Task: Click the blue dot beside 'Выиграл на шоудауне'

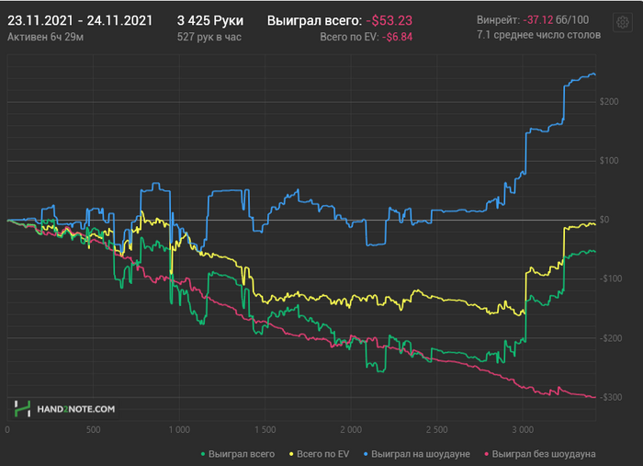Action: point(366,455)
